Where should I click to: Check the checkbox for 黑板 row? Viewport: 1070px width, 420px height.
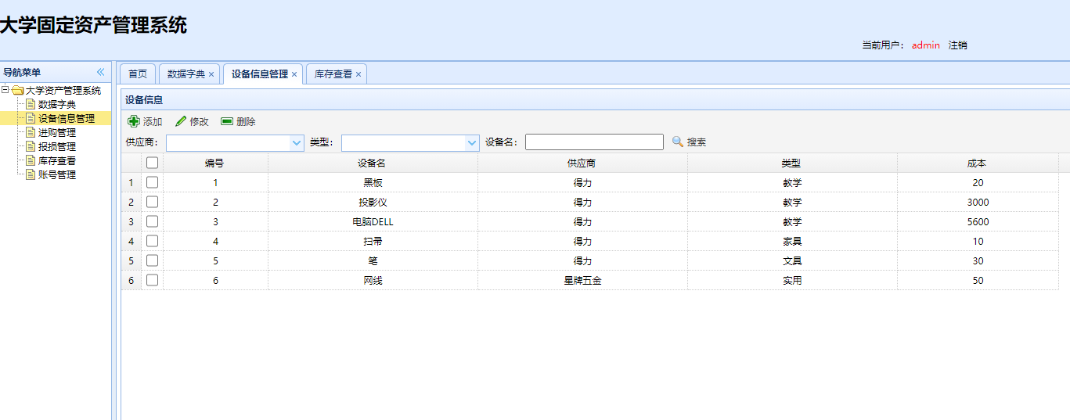(x=152, y=182)
